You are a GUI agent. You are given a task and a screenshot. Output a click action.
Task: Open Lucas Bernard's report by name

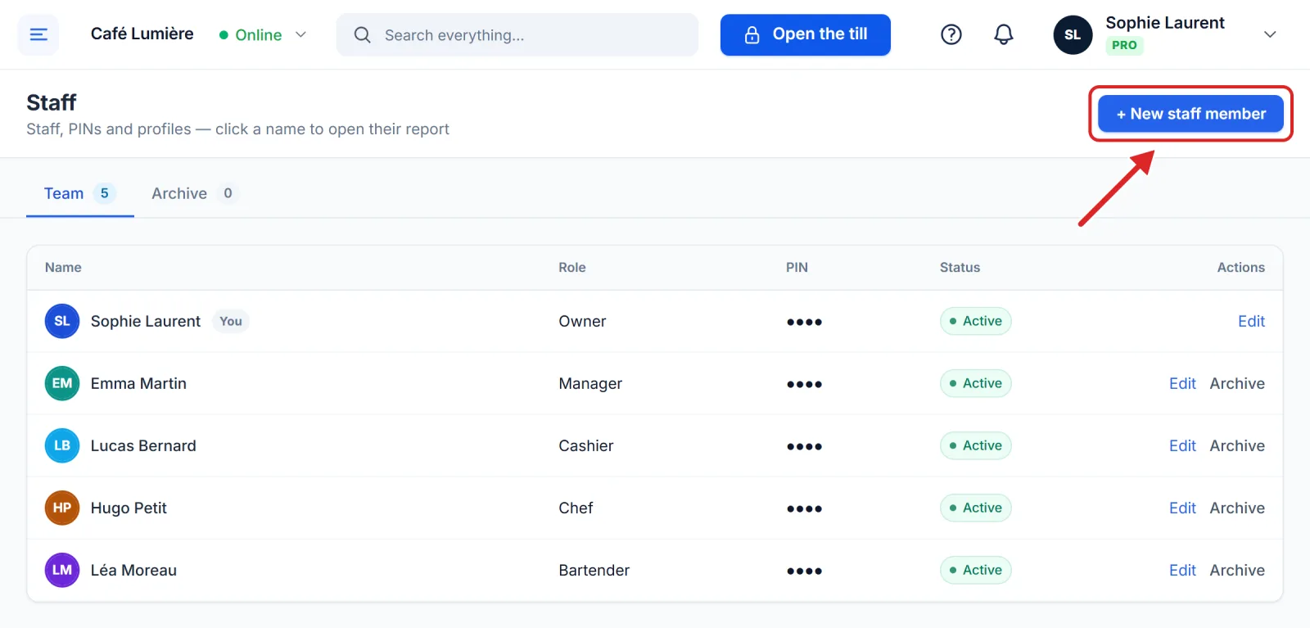(x=143, y=445)
